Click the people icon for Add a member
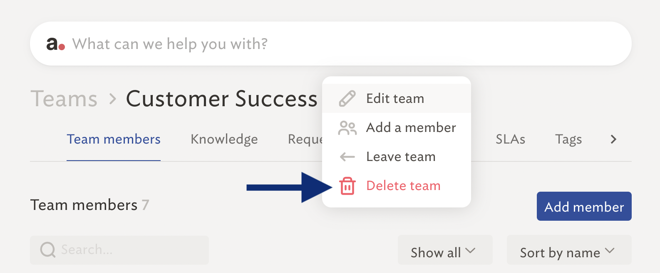Screen dimensions: 660x273 [x=347, y=128]
